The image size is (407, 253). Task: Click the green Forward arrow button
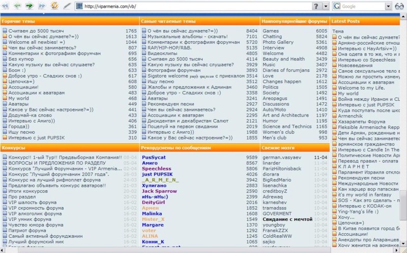(30, 6)
